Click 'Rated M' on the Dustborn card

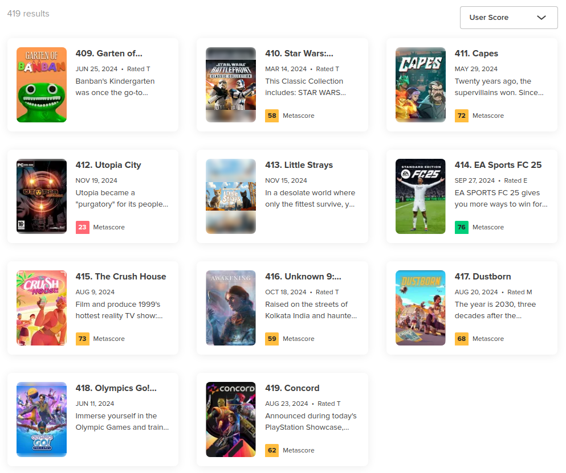tap(519, 292)
